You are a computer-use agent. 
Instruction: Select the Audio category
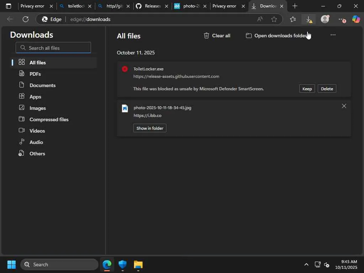point(54,142)
